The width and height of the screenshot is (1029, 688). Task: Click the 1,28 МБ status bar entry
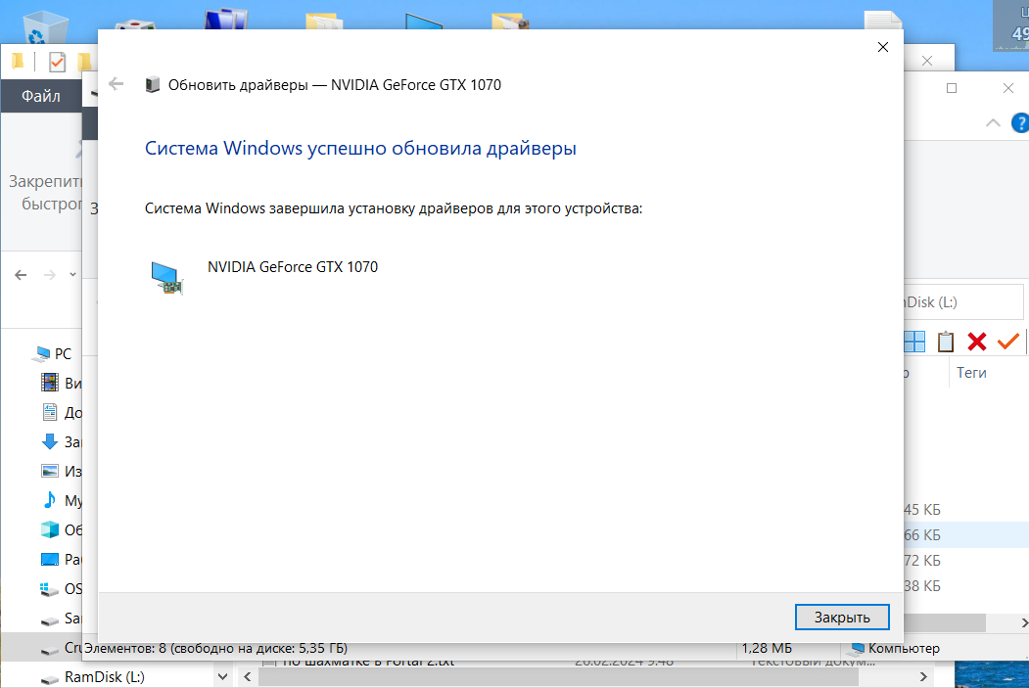(x=767, y=648)
